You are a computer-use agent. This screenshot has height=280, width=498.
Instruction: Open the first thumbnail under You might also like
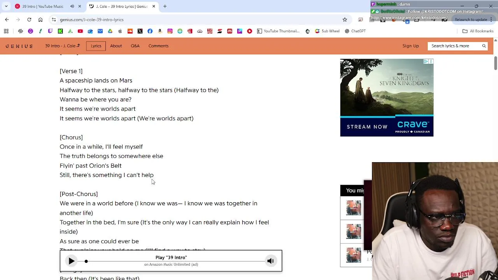pyautogui.click(x=354, y=208)
